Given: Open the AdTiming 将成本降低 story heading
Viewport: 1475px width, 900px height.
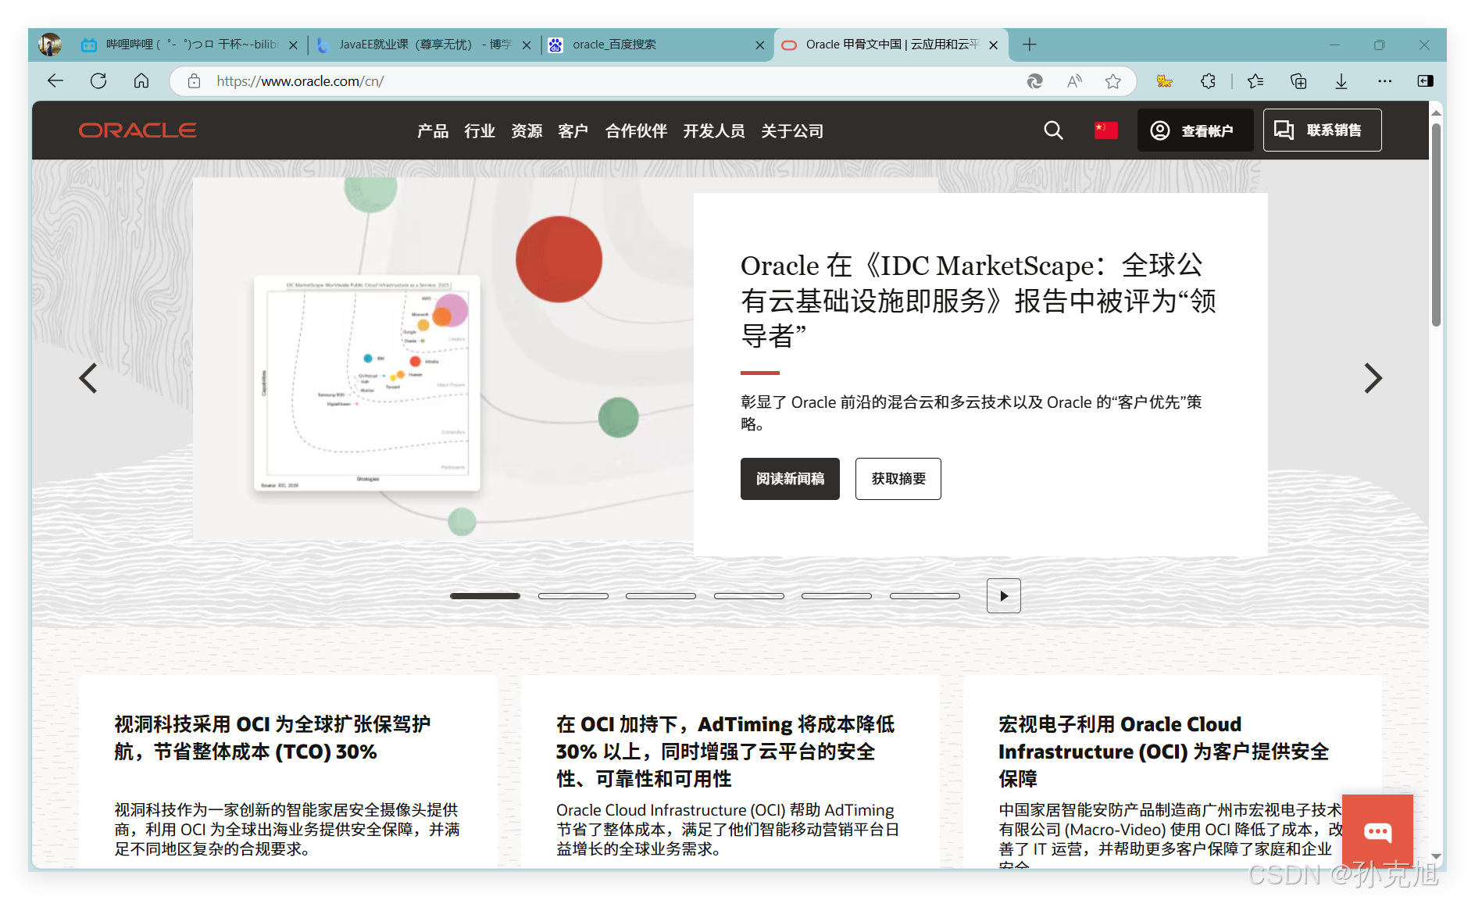Looking at the screenshot, I should pyautogui.click(x=725, y=751).
